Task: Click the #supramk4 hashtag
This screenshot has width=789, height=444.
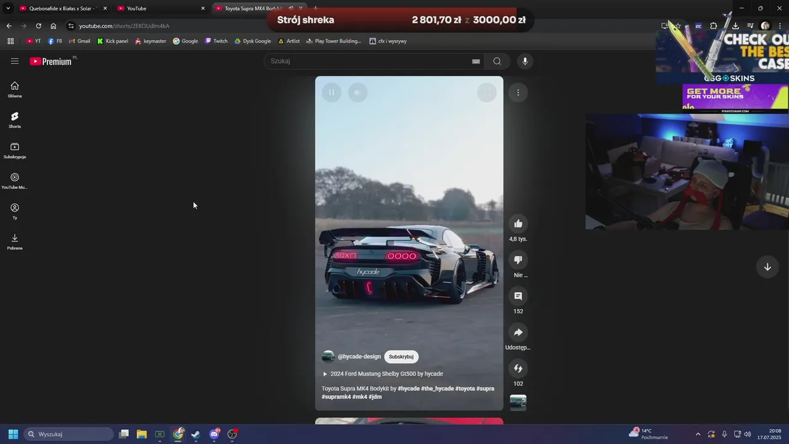Action: [x=336, y=397]
